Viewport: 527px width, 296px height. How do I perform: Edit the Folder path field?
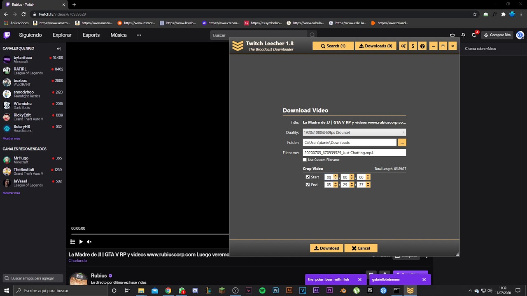[x=350, y=142]
